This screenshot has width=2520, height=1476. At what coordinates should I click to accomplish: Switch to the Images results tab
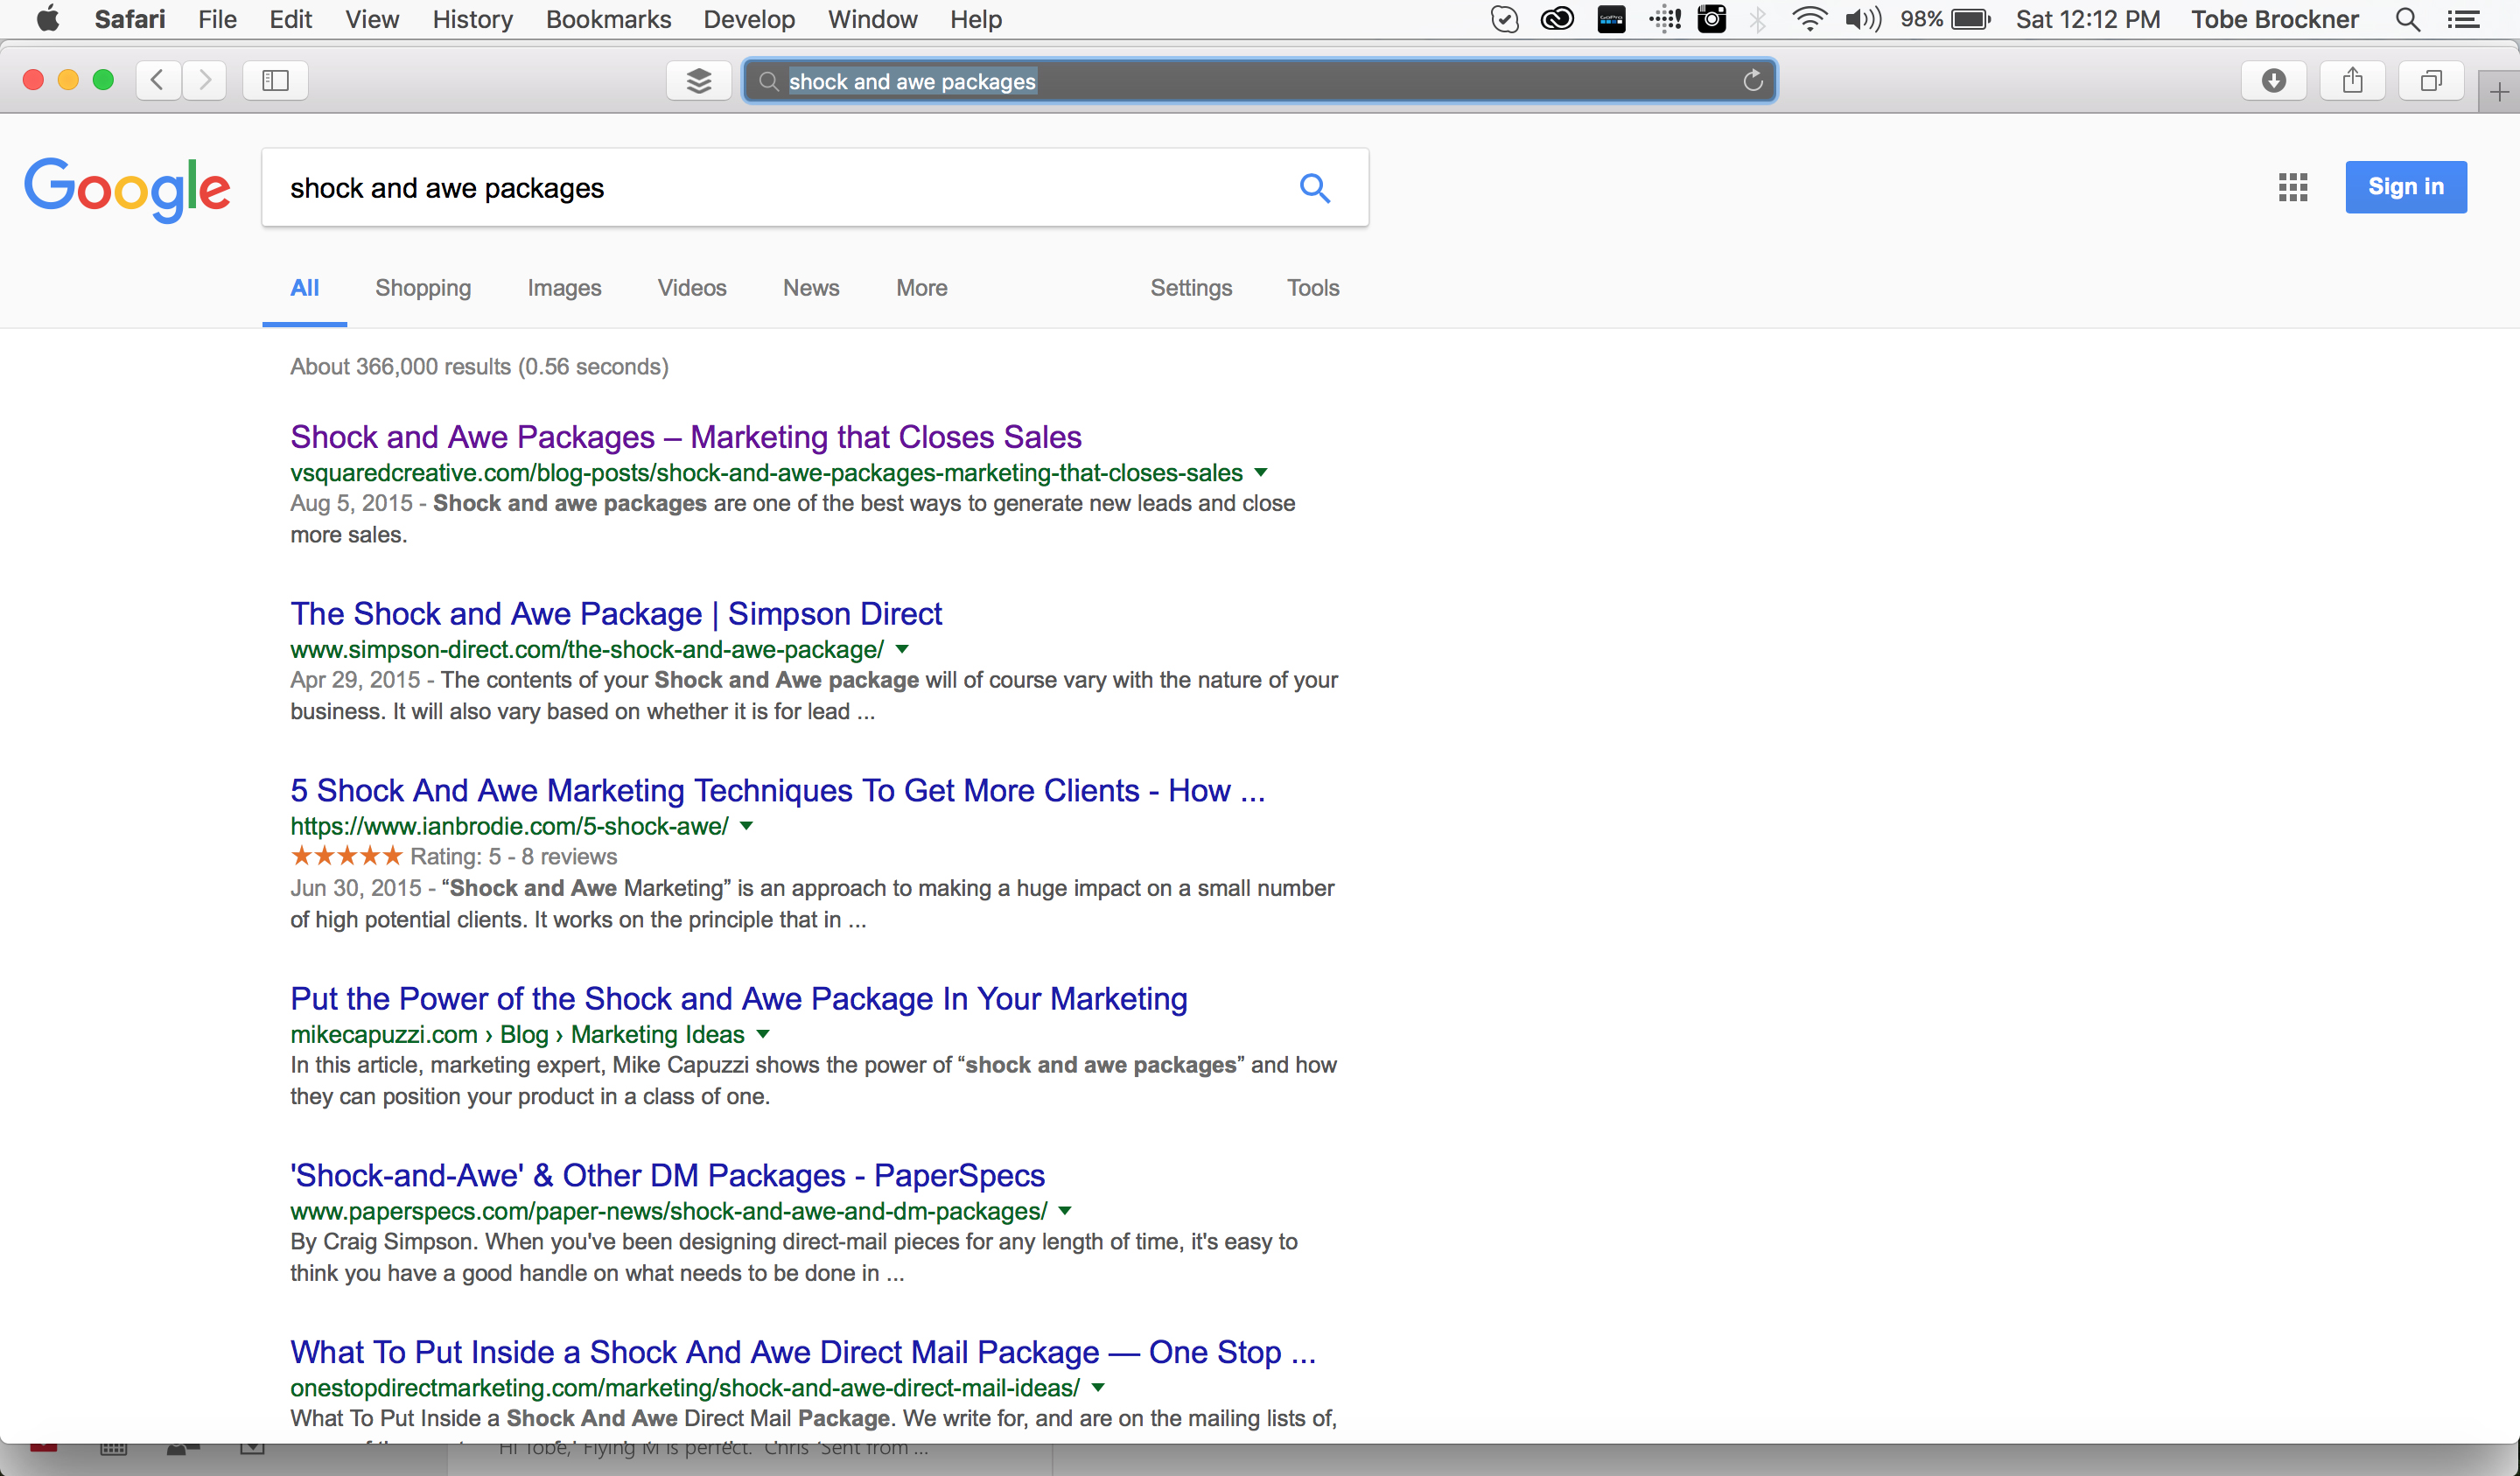click(564, 288)
